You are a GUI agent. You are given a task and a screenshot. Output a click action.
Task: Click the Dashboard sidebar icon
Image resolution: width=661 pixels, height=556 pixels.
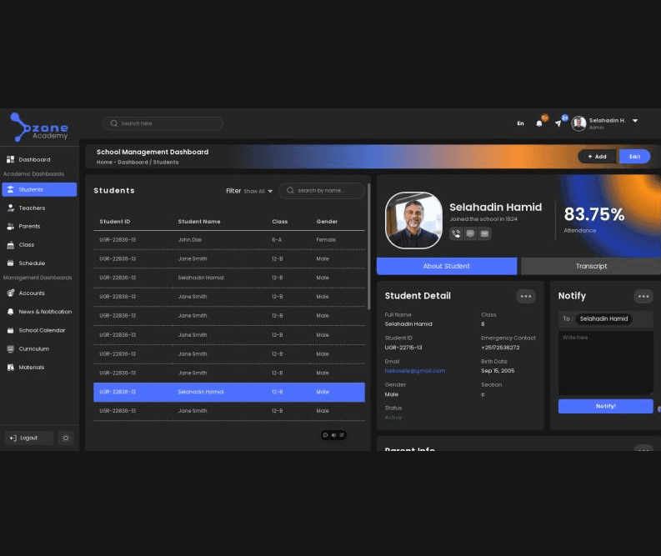(x=11, y=159)
